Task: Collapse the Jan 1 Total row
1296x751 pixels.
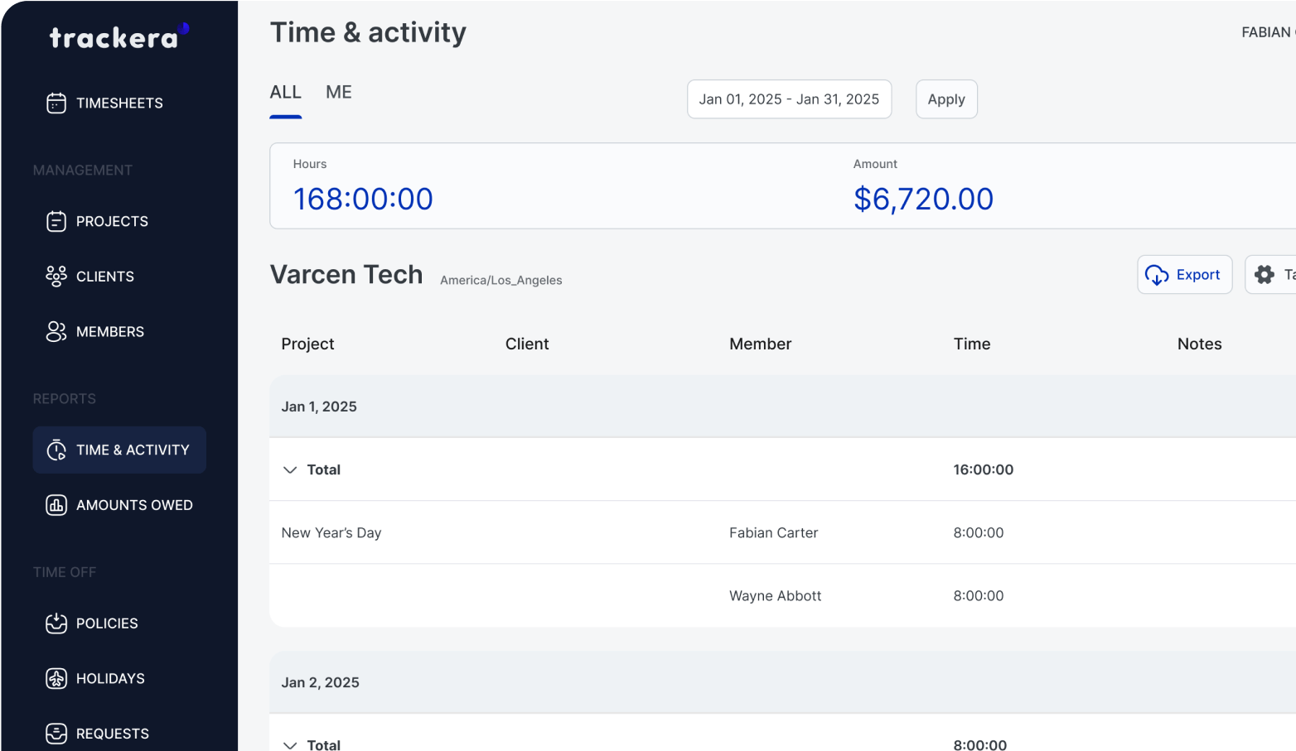Action: [x=290, y=469]
